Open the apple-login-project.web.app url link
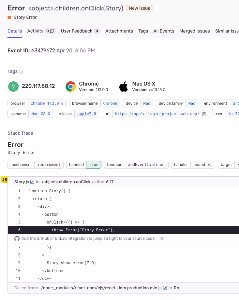Screen dimensions: 239x300 pyautogui.click(x=157, y=114)
